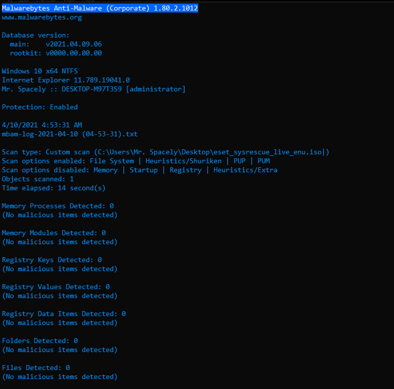This screenshot has width=394, height=389.
Task: Select the main v2021.04.09.06 line
Action: [x=56, y=44]
